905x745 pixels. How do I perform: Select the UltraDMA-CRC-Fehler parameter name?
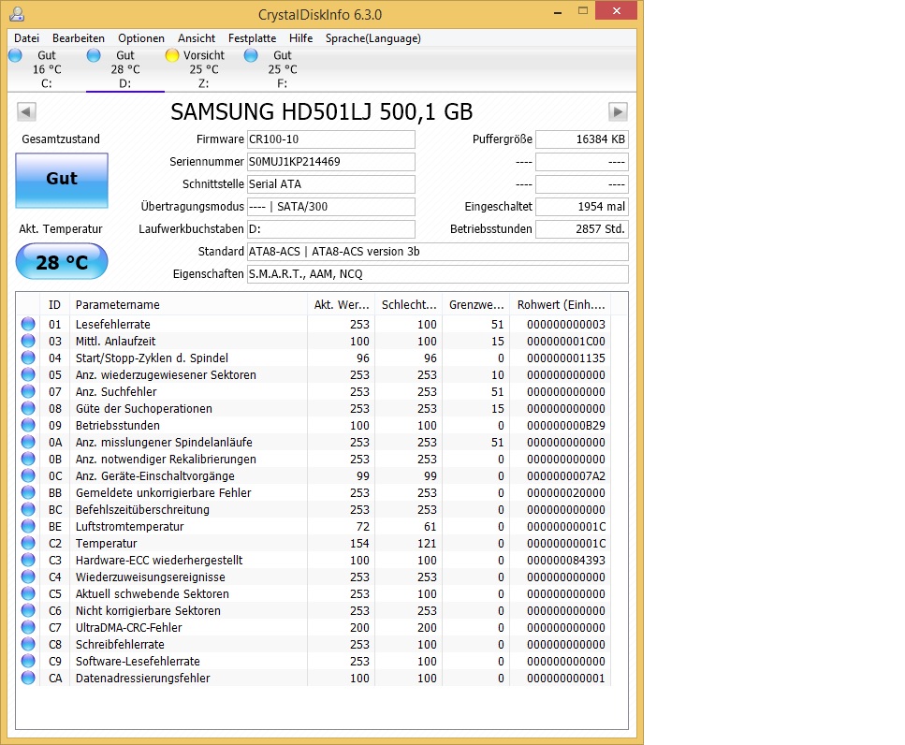[129, 627]
